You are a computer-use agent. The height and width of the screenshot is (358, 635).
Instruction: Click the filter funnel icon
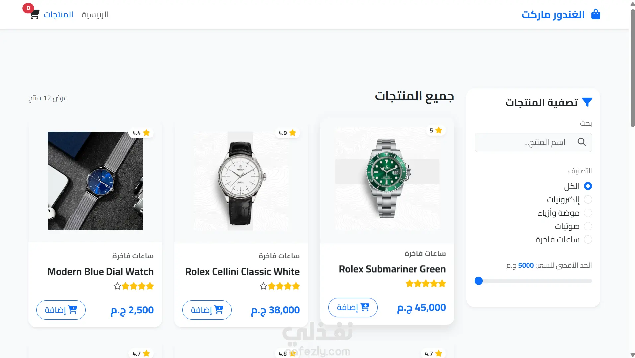point(587,102)
